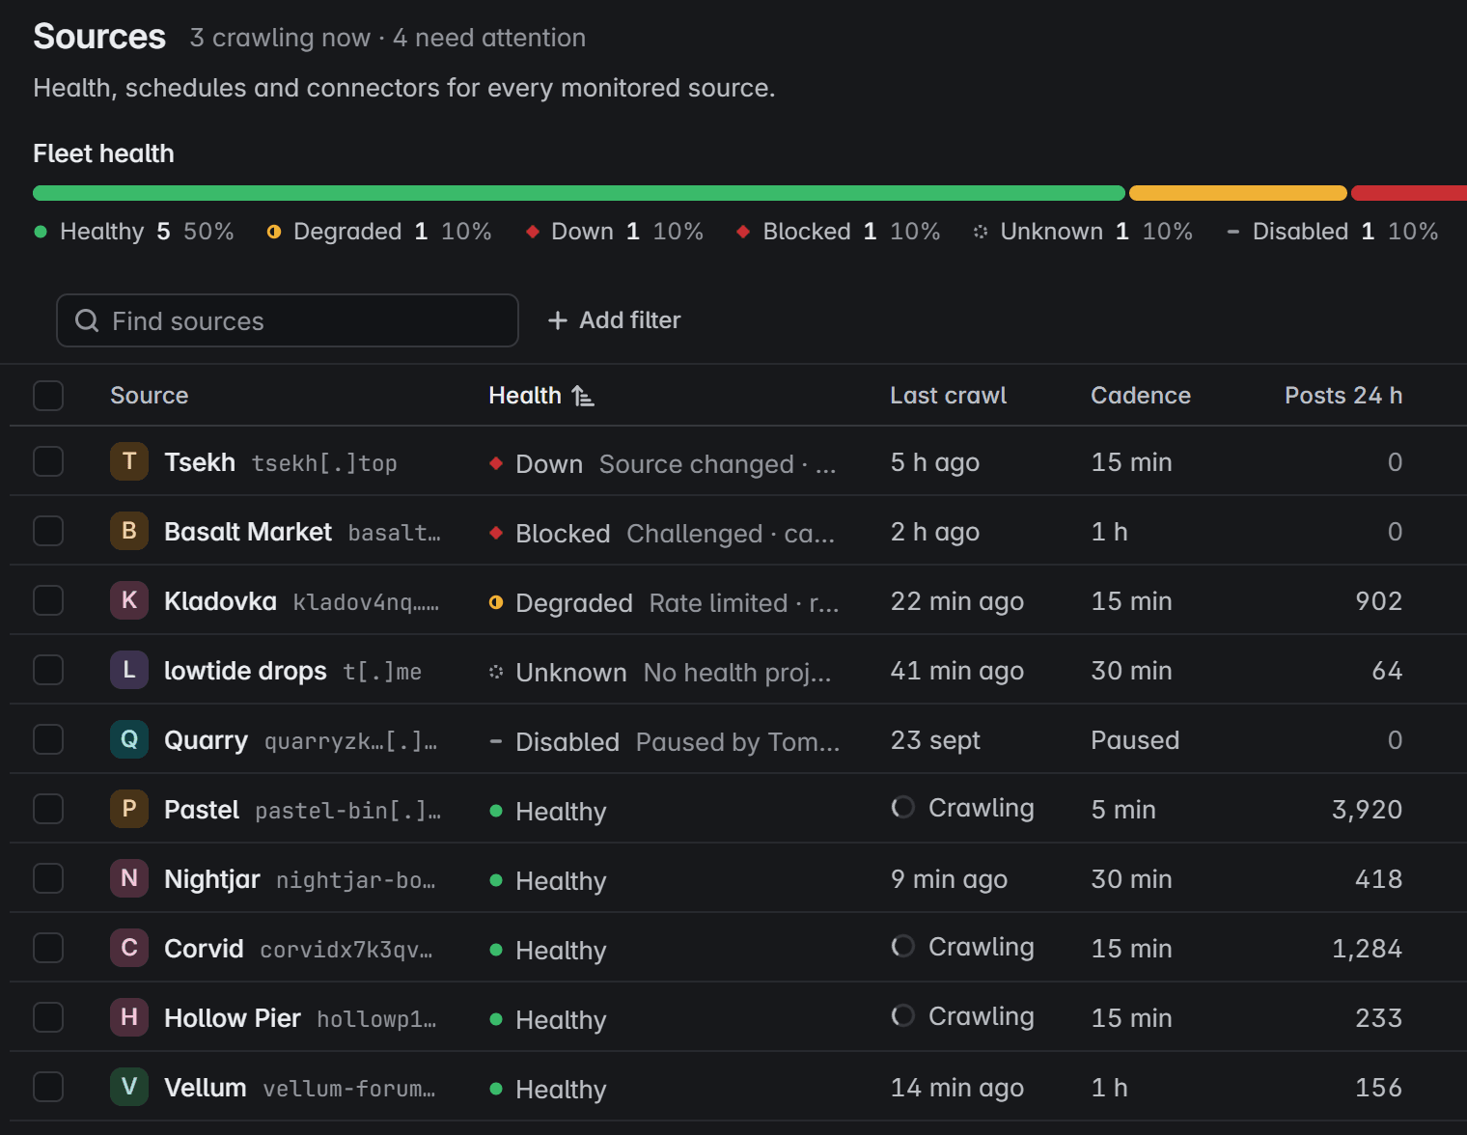Image resolution: width=1467 pixels, height=1135 pixels.
Task: Check the Tsekh row checkbox
Action: click(x=48, y=461)
